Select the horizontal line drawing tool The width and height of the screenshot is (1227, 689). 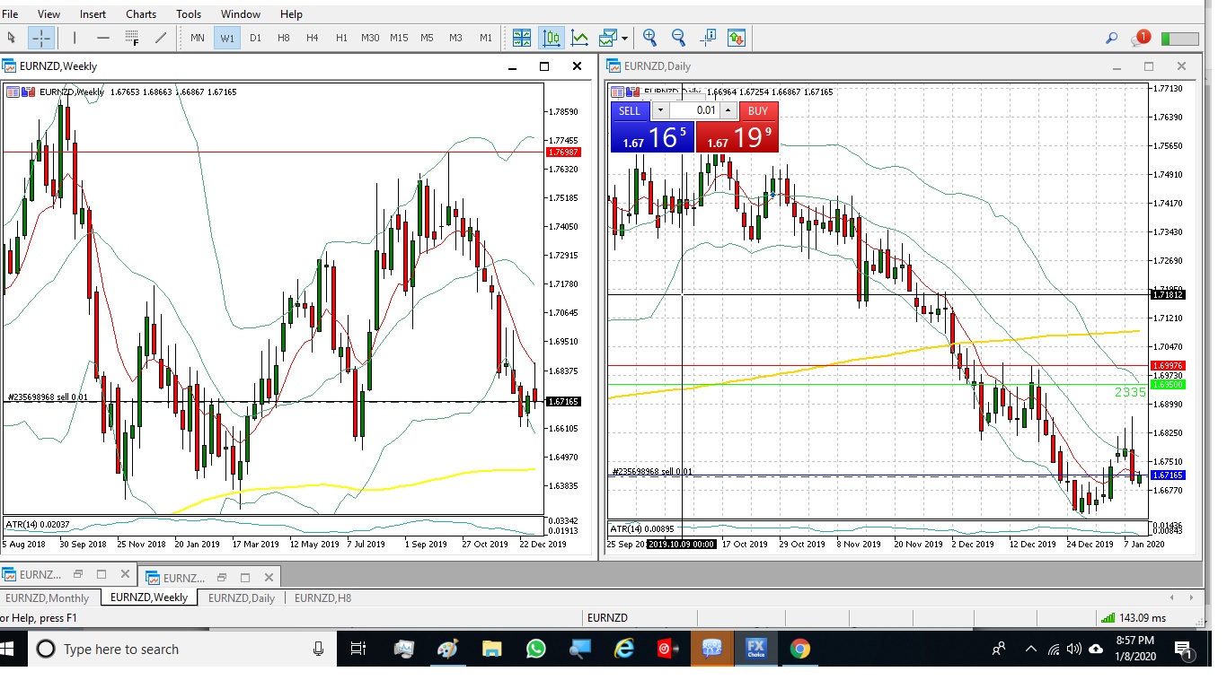103,38
